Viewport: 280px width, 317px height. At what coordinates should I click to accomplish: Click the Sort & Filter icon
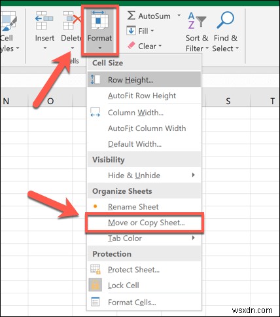click(197, 20)
